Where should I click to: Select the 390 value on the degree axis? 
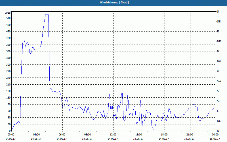tap(8, 45)
